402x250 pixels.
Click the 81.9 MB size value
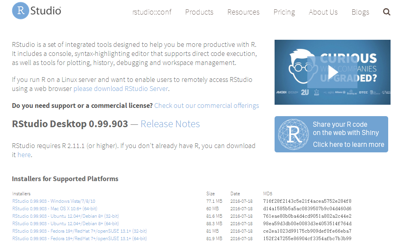214,238
